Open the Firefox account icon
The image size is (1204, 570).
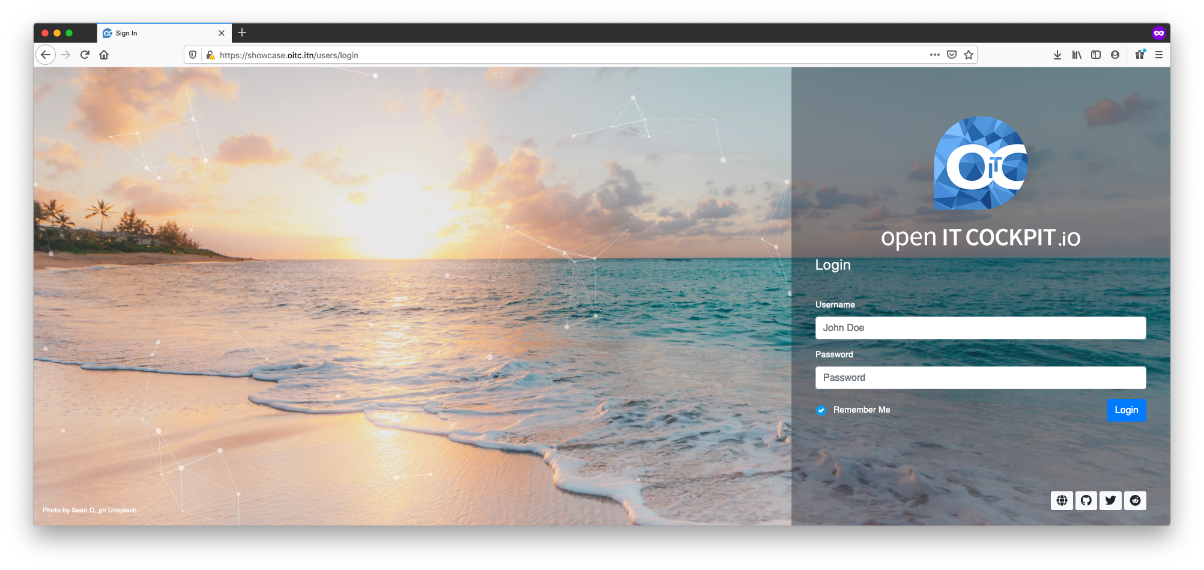(x=1115, y=55)
